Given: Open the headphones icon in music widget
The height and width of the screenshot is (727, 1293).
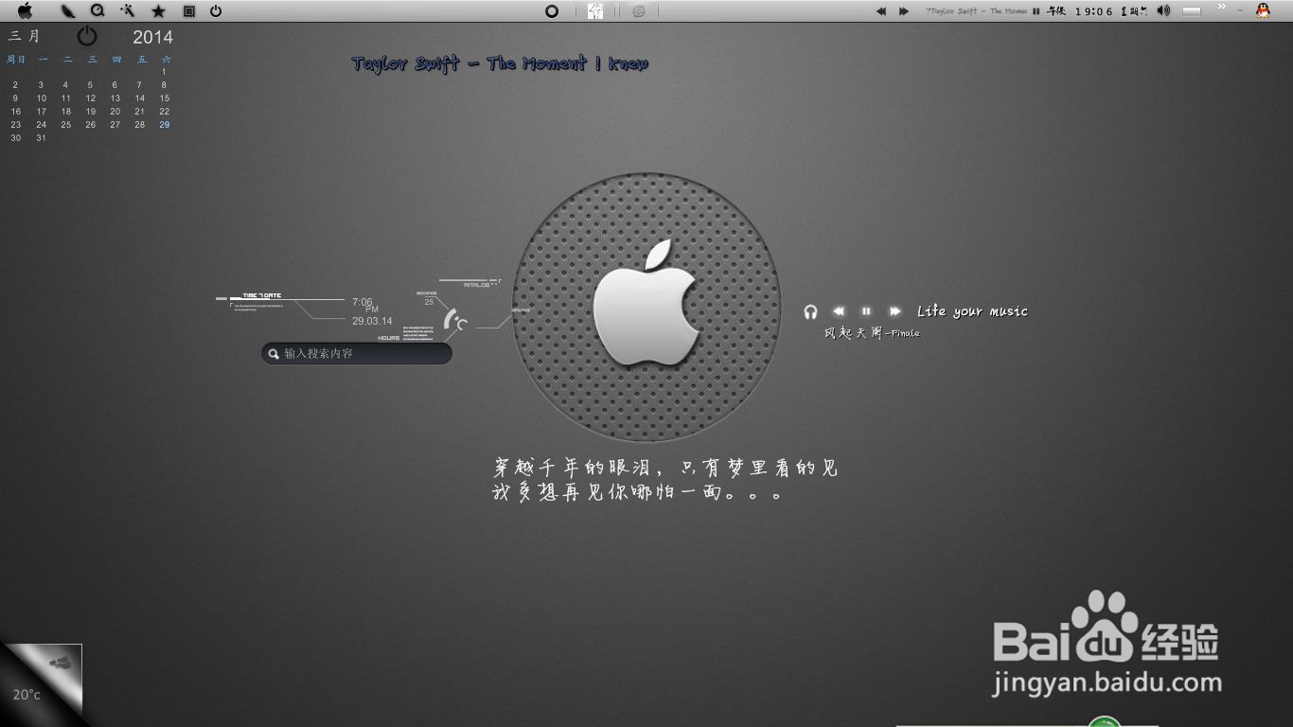Looking at the screenshot, I should pyautogui.click(x=810, y=311).
